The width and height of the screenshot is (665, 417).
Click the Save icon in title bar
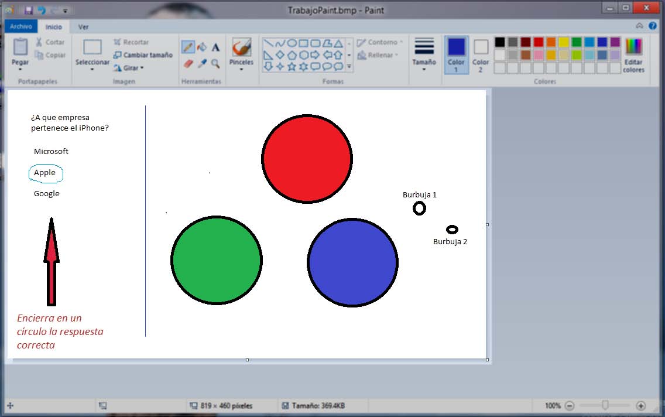[28, 10]
